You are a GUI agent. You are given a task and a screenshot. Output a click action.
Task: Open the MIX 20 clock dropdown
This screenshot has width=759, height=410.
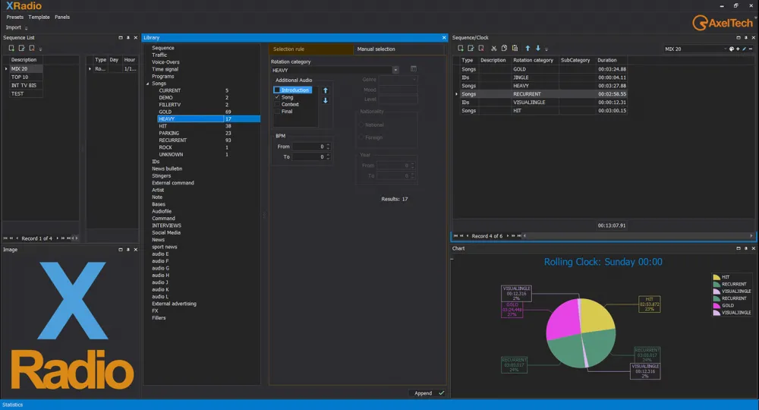[x=724, y=49]
